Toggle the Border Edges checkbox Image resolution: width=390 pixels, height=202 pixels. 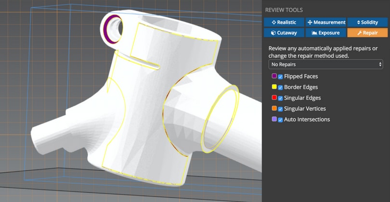coord(280,88)
